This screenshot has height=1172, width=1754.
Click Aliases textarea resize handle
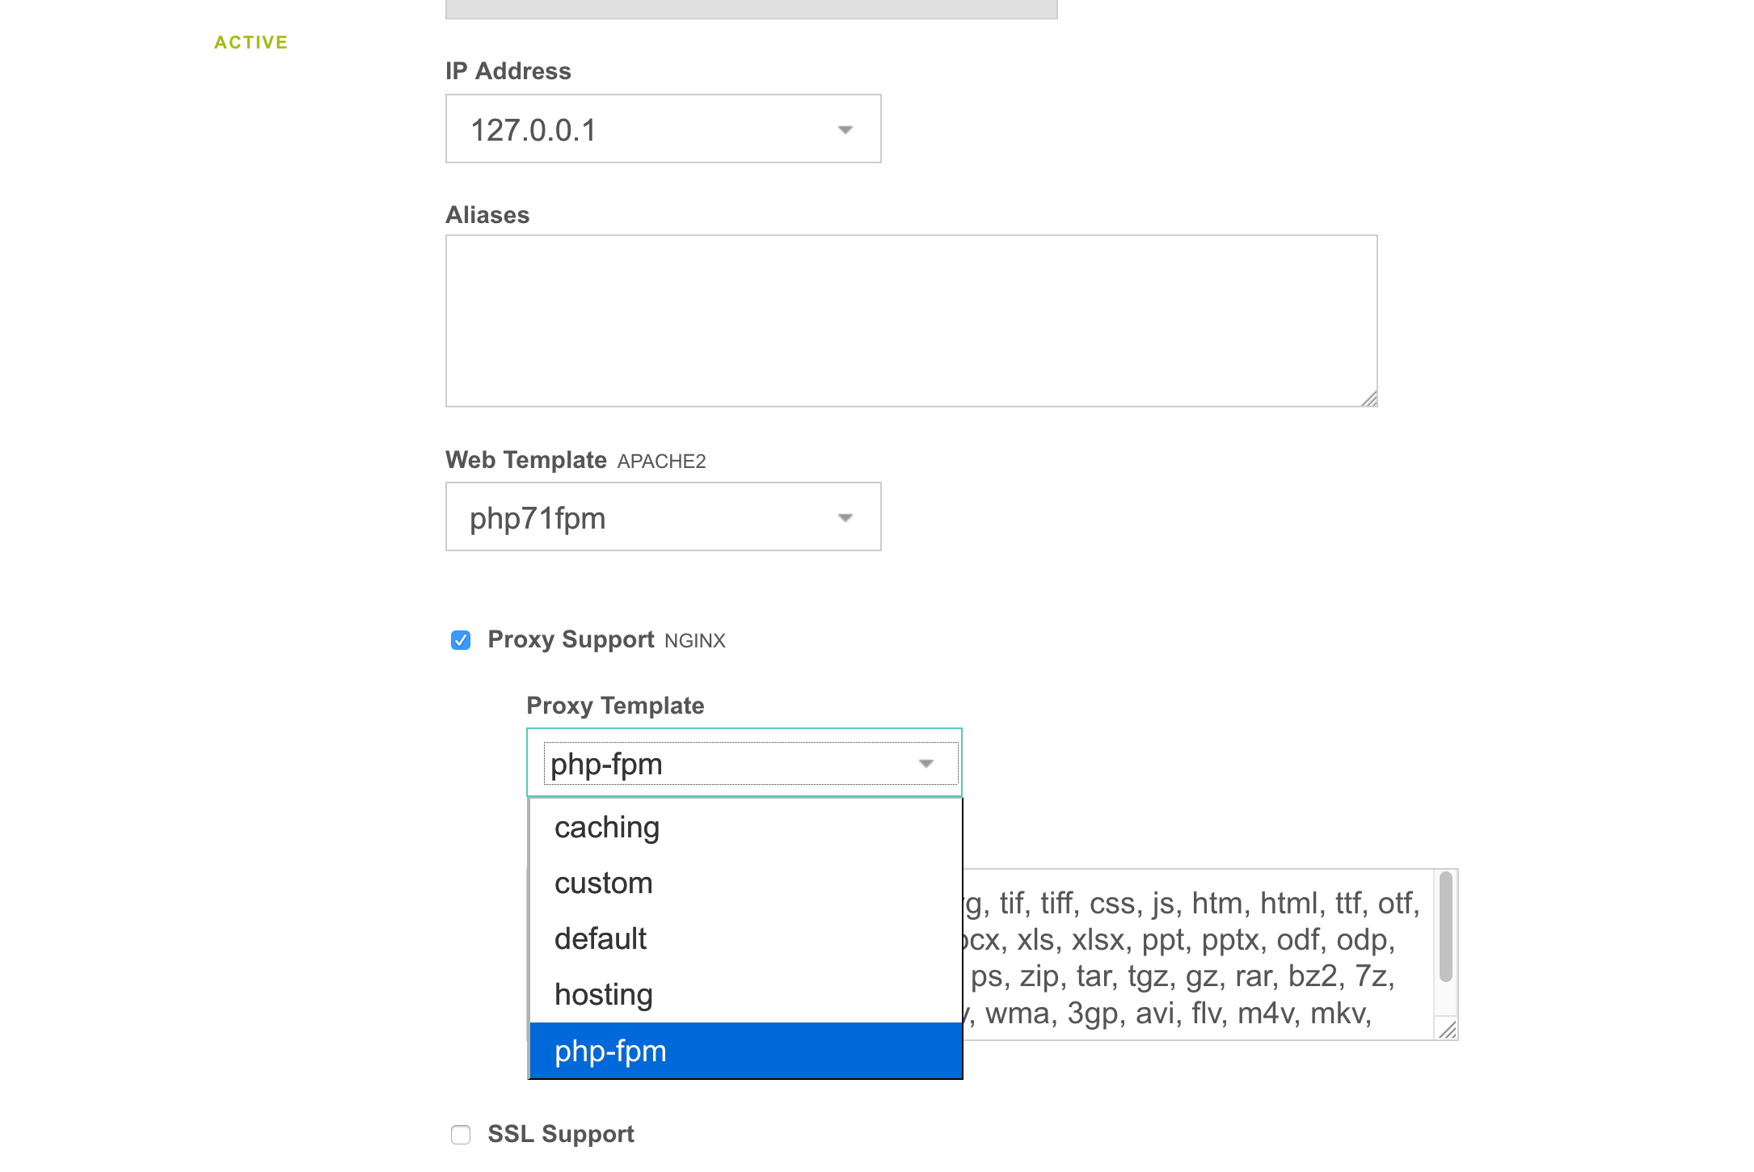click(1369, 398)
